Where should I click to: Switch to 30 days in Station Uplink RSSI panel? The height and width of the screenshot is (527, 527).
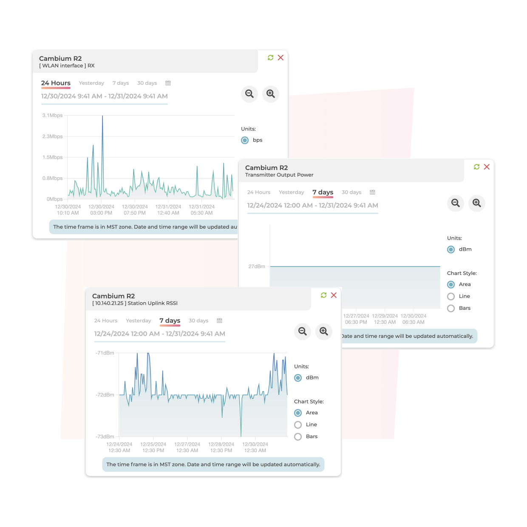[x=198, y=320]
